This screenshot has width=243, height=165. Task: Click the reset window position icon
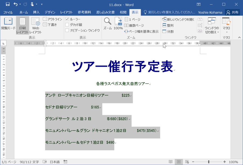point(200,31)
